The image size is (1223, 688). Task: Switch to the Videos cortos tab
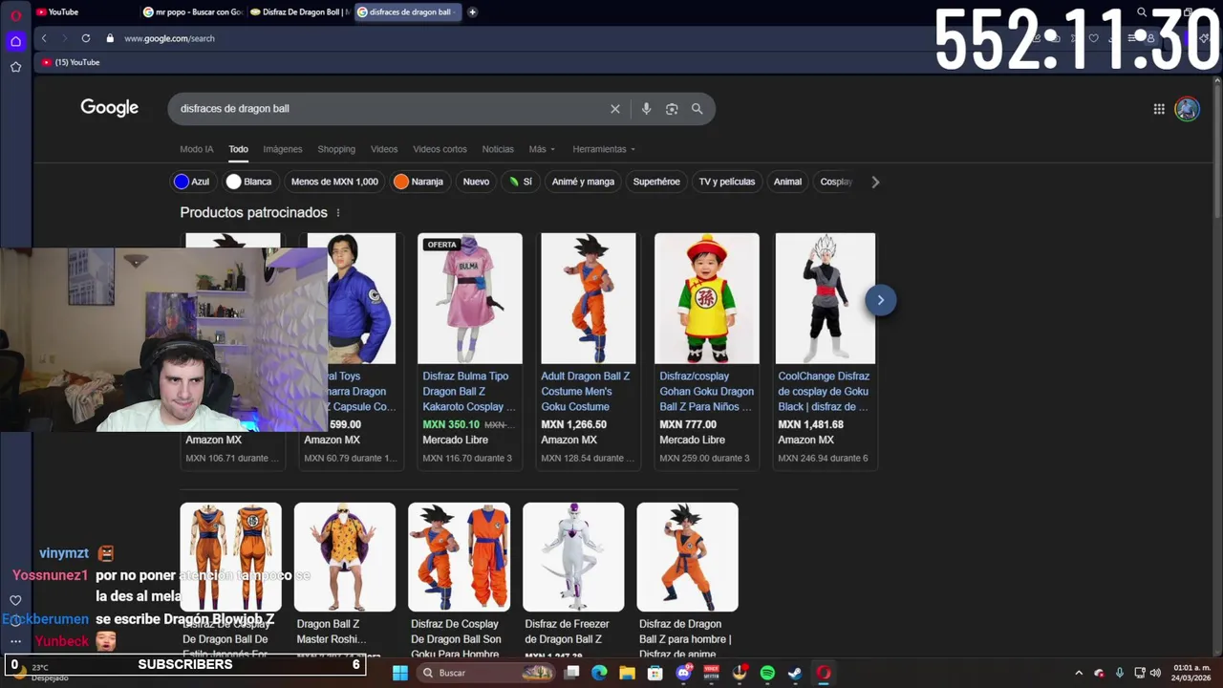tap(440, 149)
